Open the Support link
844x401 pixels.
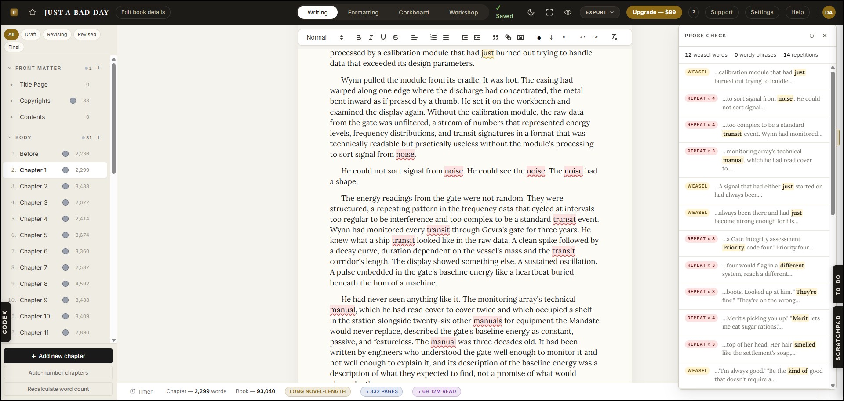721,12
